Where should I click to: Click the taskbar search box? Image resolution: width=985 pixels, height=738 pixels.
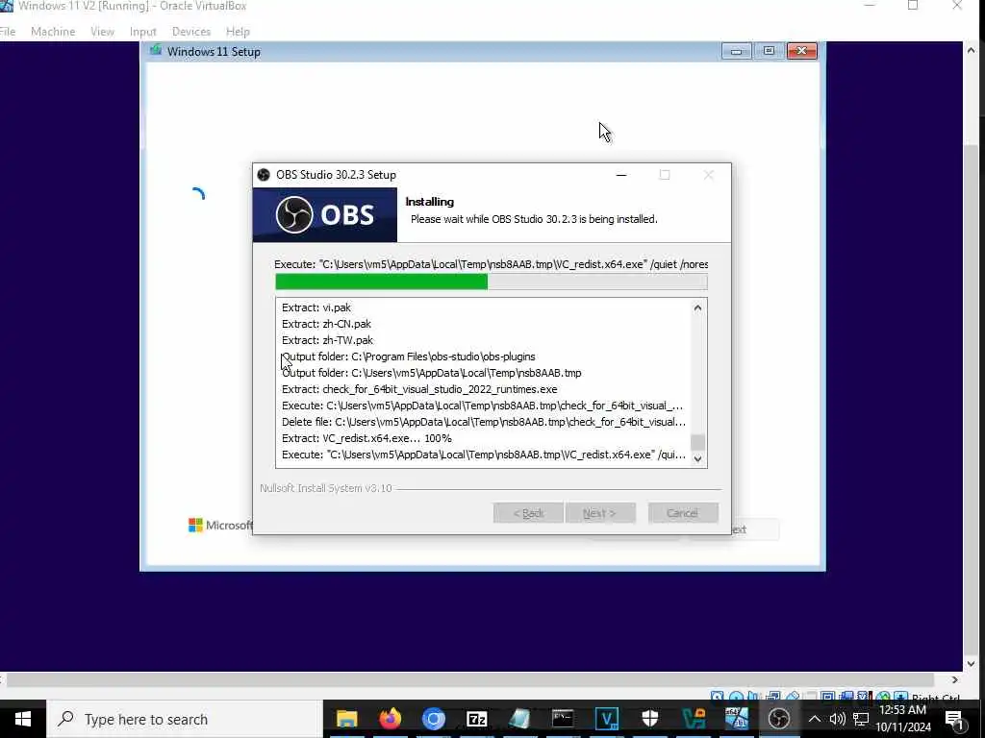pyautogui.click(x=186, y=719)
